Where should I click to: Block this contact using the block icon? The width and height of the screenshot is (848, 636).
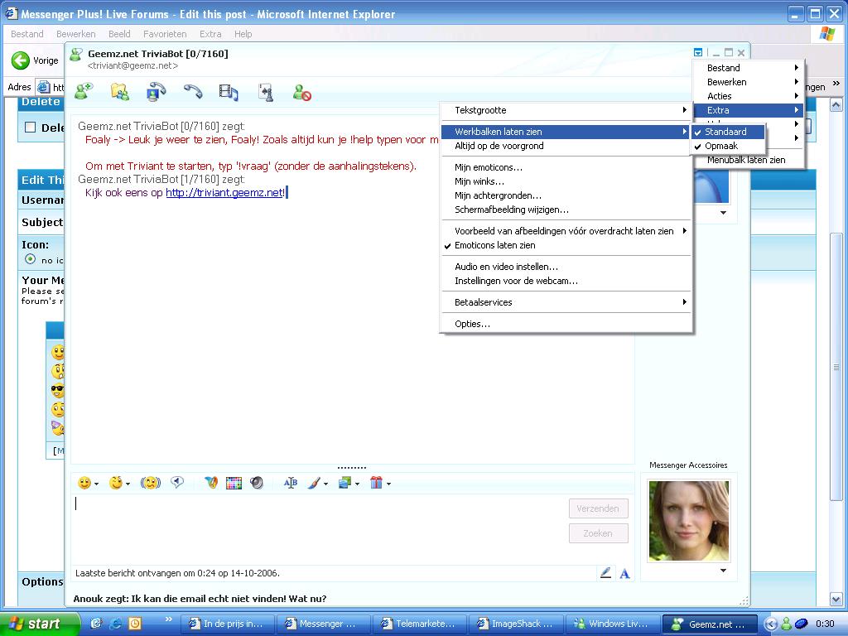(302, 92)
